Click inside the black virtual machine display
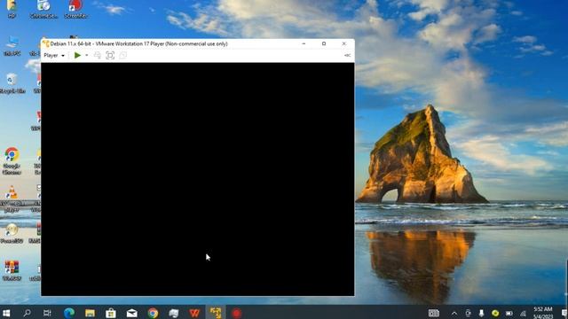Viewport: 568px width, 319px height. tap(198, 179)
